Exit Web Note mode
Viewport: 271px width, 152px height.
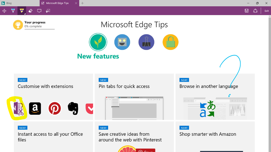[266, 11]
